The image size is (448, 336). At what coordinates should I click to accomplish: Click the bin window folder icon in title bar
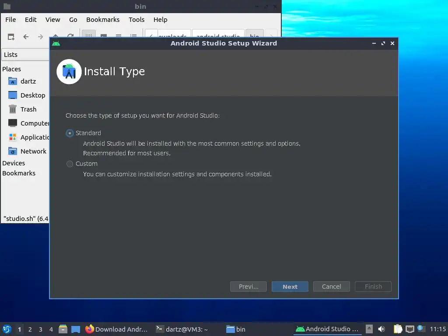[x=7, y=6]
